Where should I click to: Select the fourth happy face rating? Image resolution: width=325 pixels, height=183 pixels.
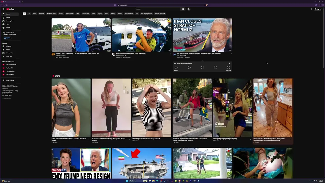pos(215,68)
